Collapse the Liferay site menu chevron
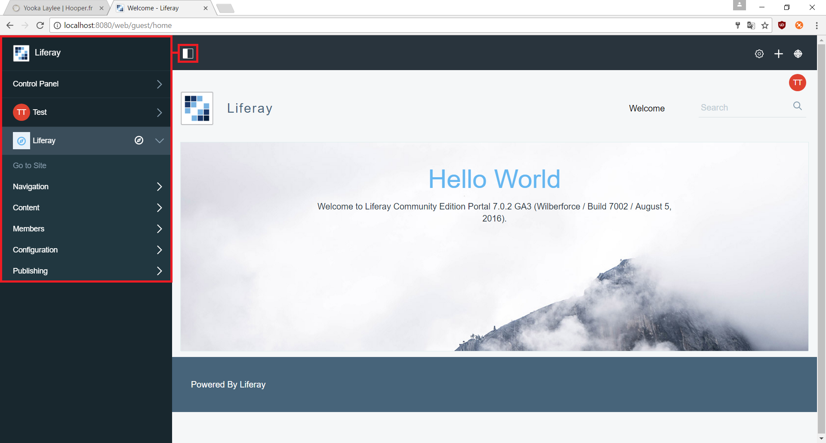826x443 pixels. 159,141
